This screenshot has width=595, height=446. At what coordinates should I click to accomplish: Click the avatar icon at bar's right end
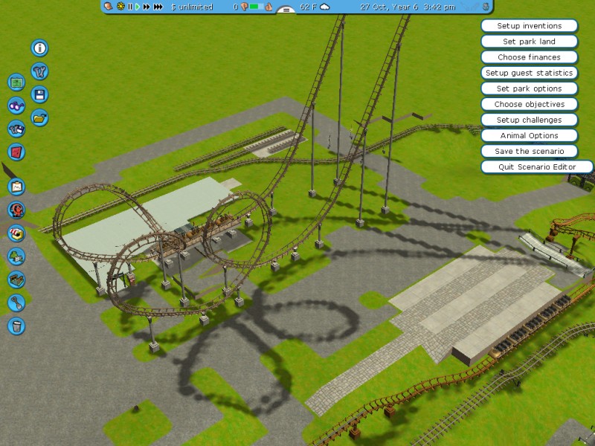coord(486,7)
